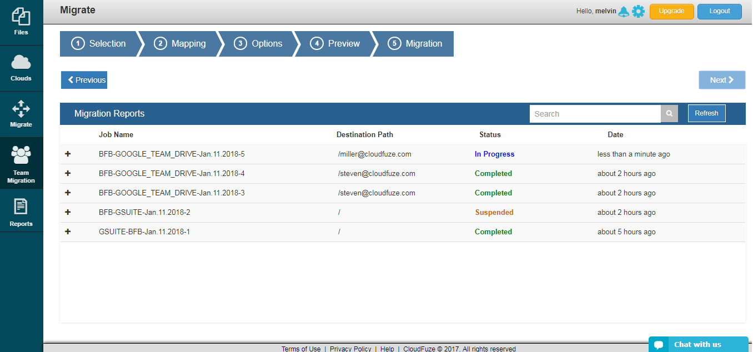Click the Previous button
753x352 pixels.
(84, 80)
